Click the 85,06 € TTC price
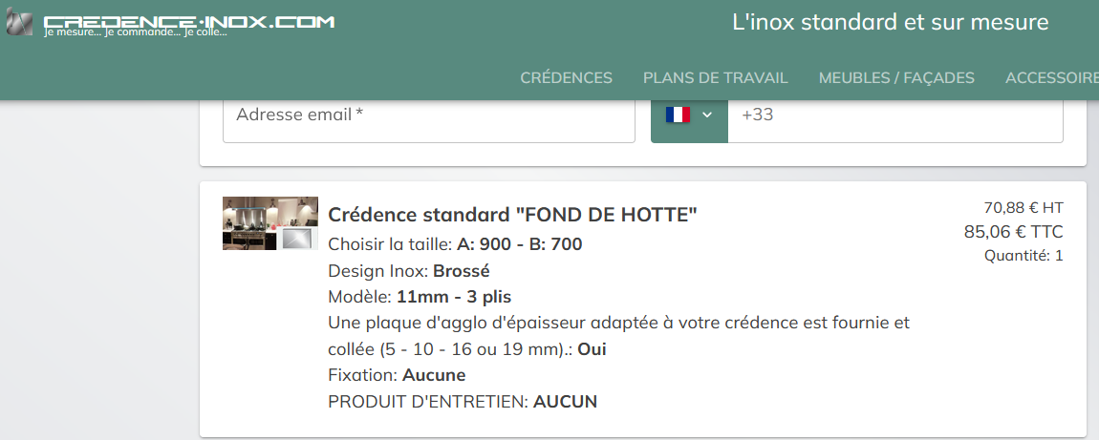The height and width of the screenshot is (440, 1099). tap(1013, 231)
